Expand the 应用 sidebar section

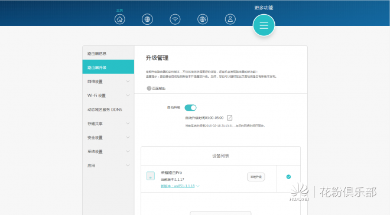click(108, 166)
